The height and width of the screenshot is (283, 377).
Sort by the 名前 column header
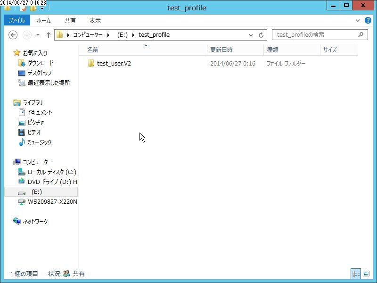(143, 50)
